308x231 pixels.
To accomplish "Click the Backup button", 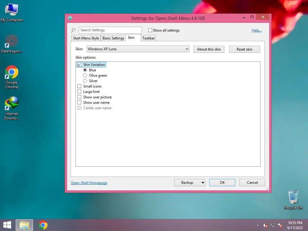I will coord(187,183).
